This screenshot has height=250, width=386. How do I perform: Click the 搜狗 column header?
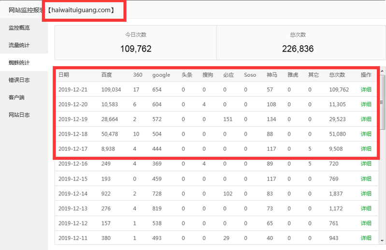pyautogui.click(x=208, y=75)
